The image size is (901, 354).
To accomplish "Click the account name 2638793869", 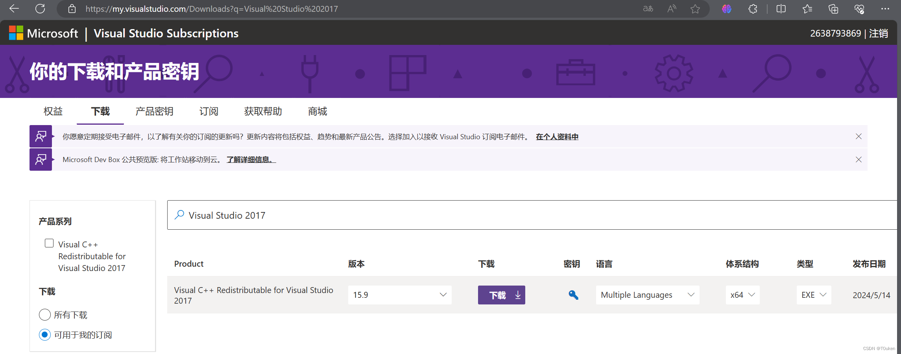I will coord(836,33).
